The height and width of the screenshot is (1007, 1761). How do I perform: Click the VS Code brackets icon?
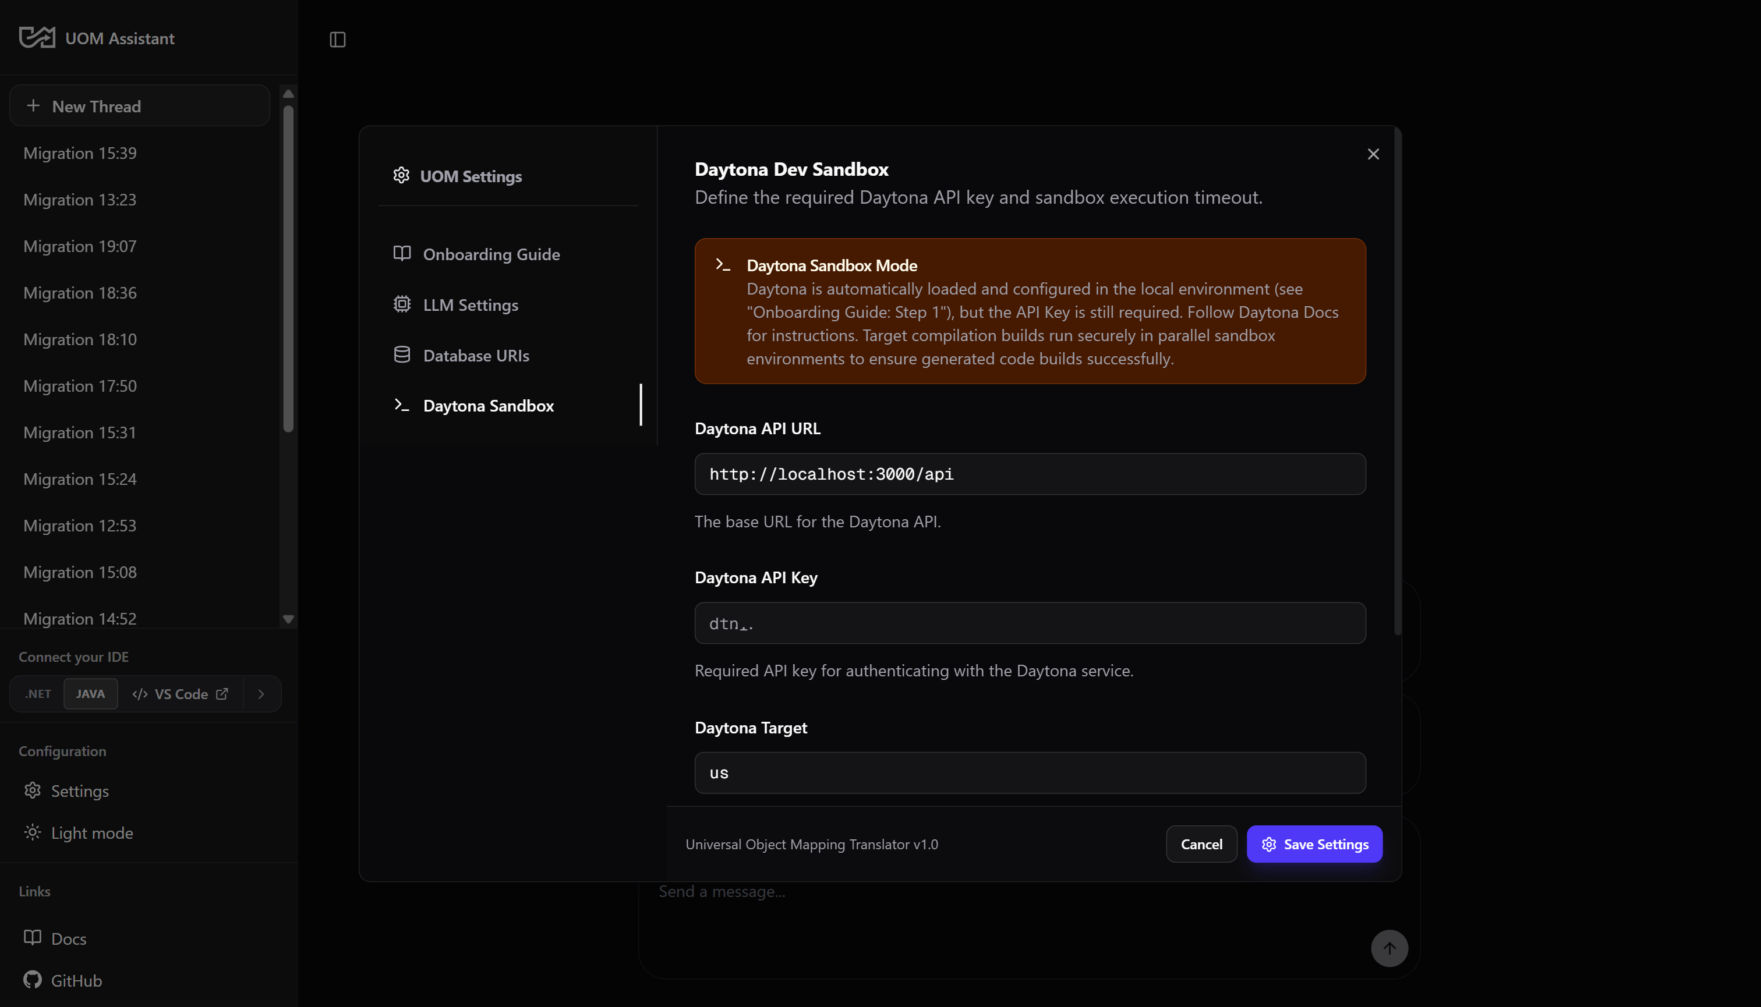tap(140, 694)
